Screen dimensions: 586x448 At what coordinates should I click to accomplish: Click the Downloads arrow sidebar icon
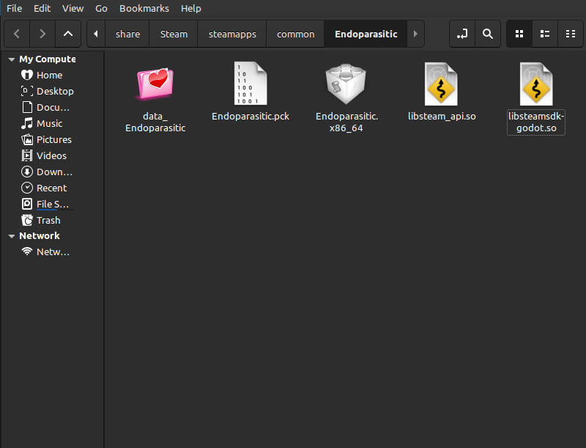(27, 172)
